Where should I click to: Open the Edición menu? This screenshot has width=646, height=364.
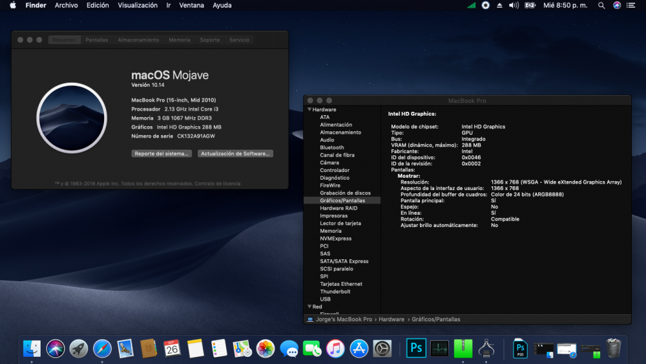tap(98, 5)
